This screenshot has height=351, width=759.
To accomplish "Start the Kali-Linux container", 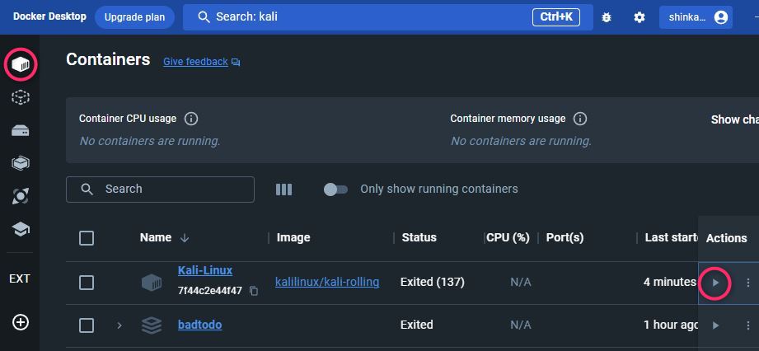I will (x=715, y=283).
